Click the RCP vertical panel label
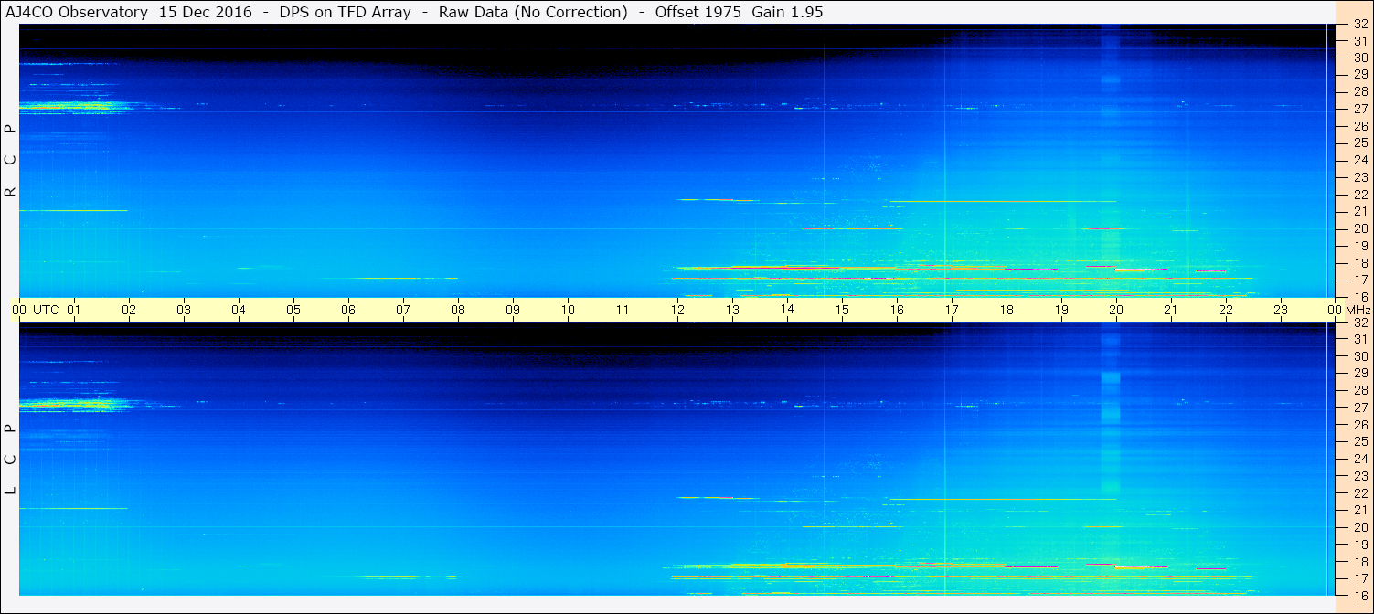The image size is (1374, 614). tap(10, 161)
